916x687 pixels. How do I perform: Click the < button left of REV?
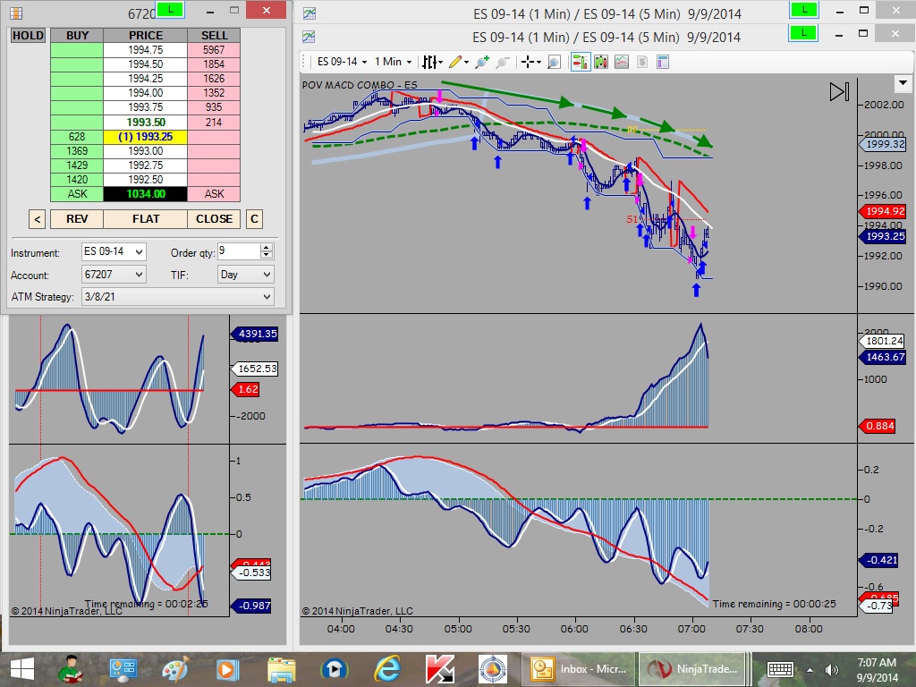coord(37,219)
